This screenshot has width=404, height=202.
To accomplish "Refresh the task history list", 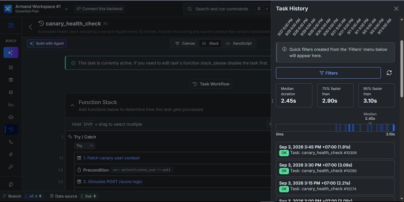I will coord(389,73).
